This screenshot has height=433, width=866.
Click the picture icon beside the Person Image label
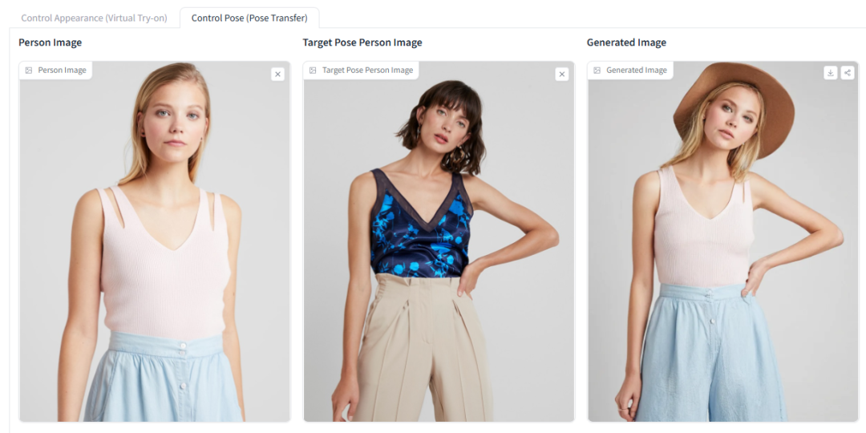pyautogui.click(x=29, y=71)
